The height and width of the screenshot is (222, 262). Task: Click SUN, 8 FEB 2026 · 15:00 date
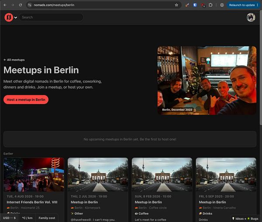[153, 196]
